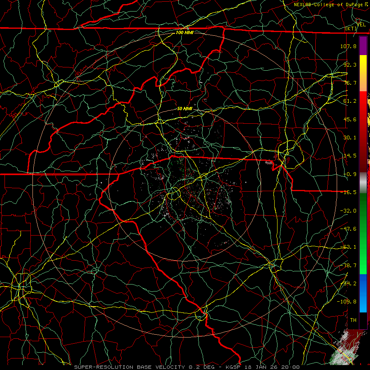Click the -16.5 value on the velocity scale
Image resolution: width=370 pixels, height=370 pixels.
[x=348, y=192]
